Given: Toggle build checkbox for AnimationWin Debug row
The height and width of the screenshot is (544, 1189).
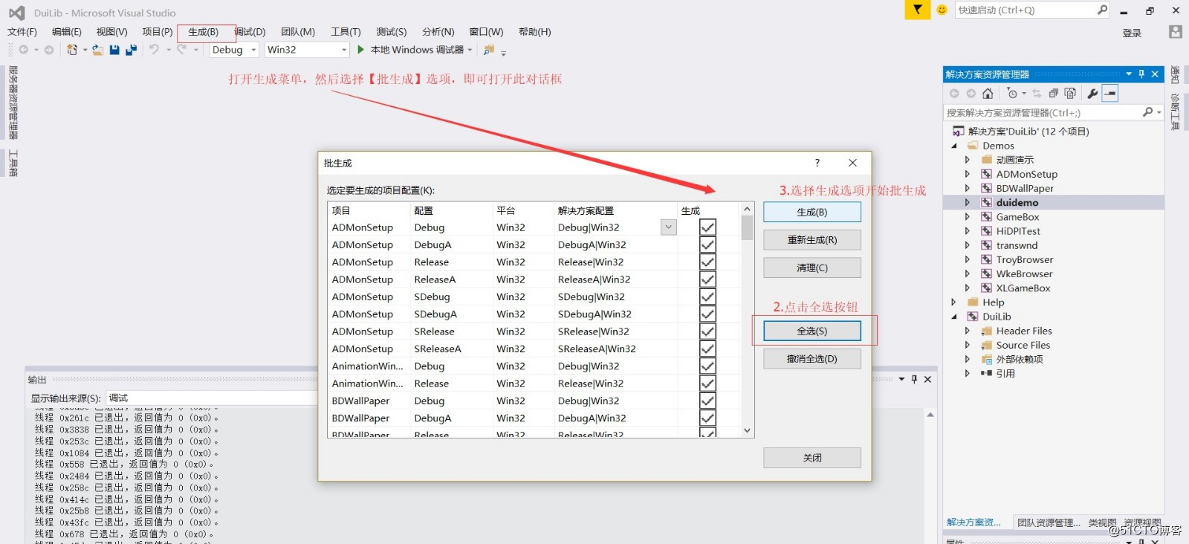Looking at the screenshot, I should pyautogui.click(x=707, y=366).
